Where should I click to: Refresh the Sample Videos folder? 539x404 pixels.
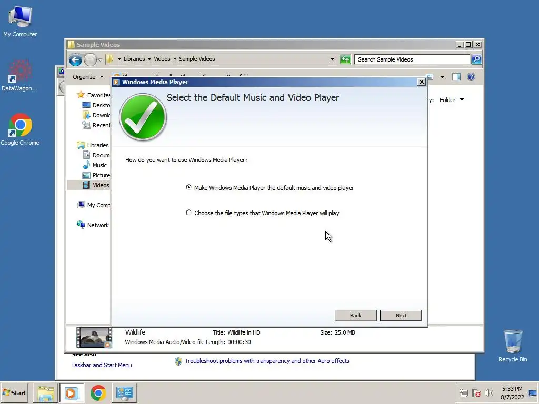(345, 59)
